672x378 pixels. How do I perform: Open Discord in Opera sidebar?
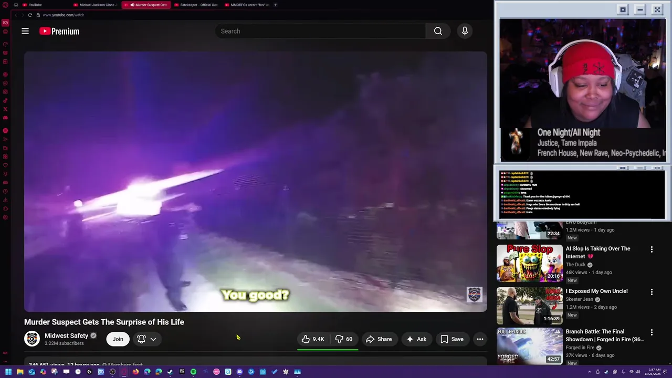5,118
